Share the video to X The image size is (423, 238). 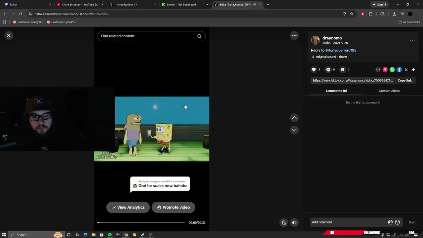click(406, 70)
